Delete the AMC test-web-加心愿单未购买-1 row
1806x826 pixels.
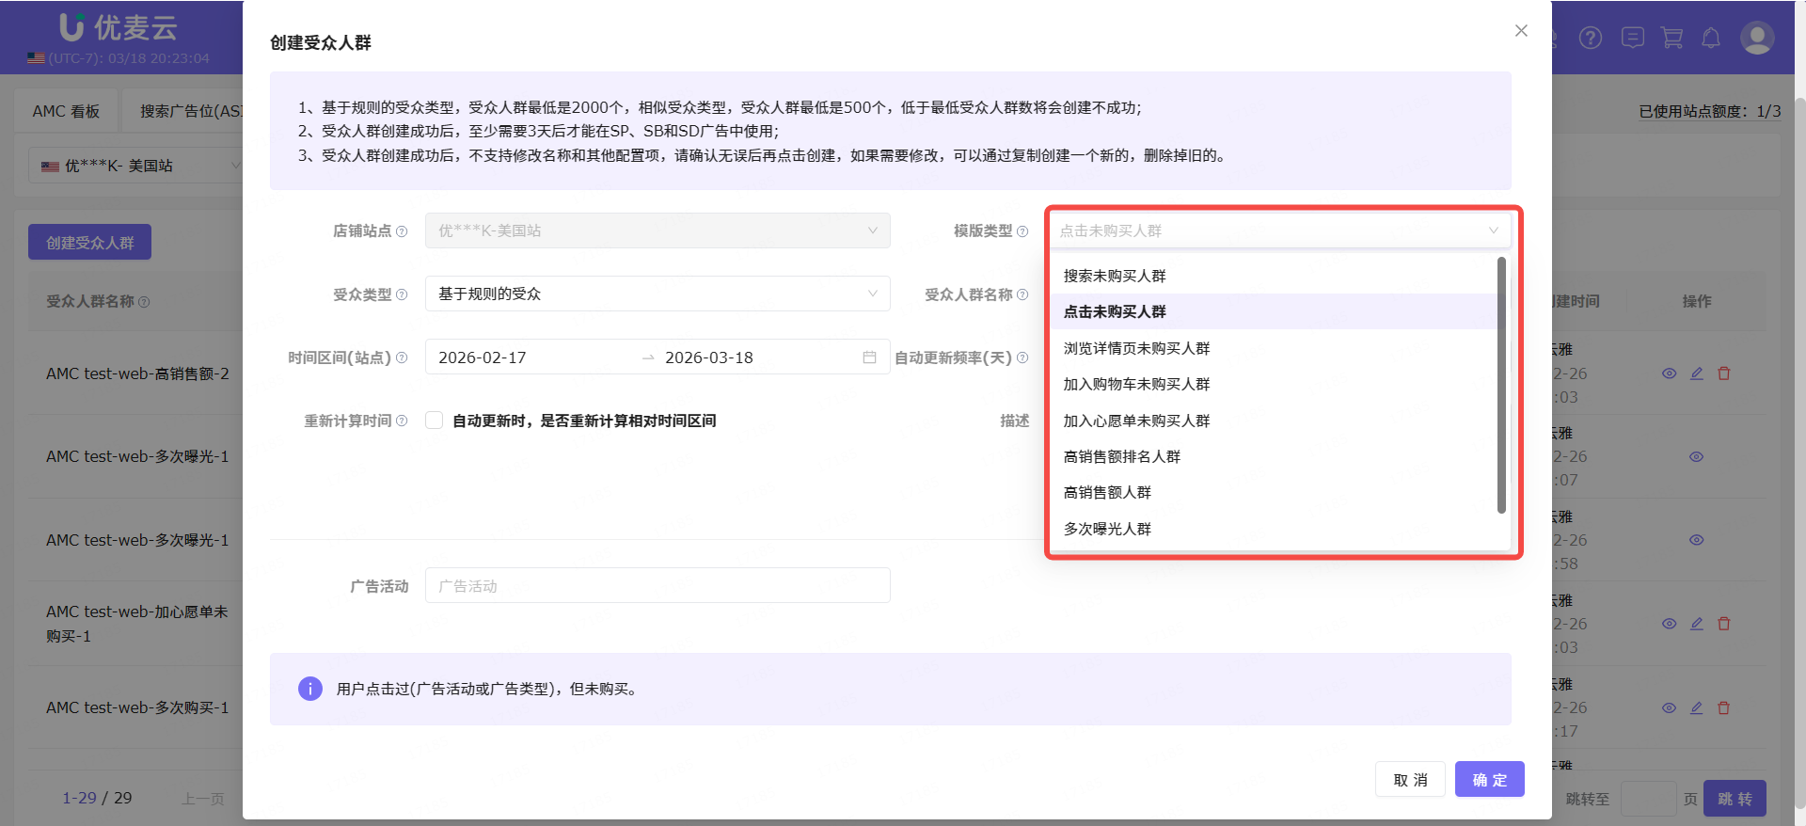(x=1724, y=624)
